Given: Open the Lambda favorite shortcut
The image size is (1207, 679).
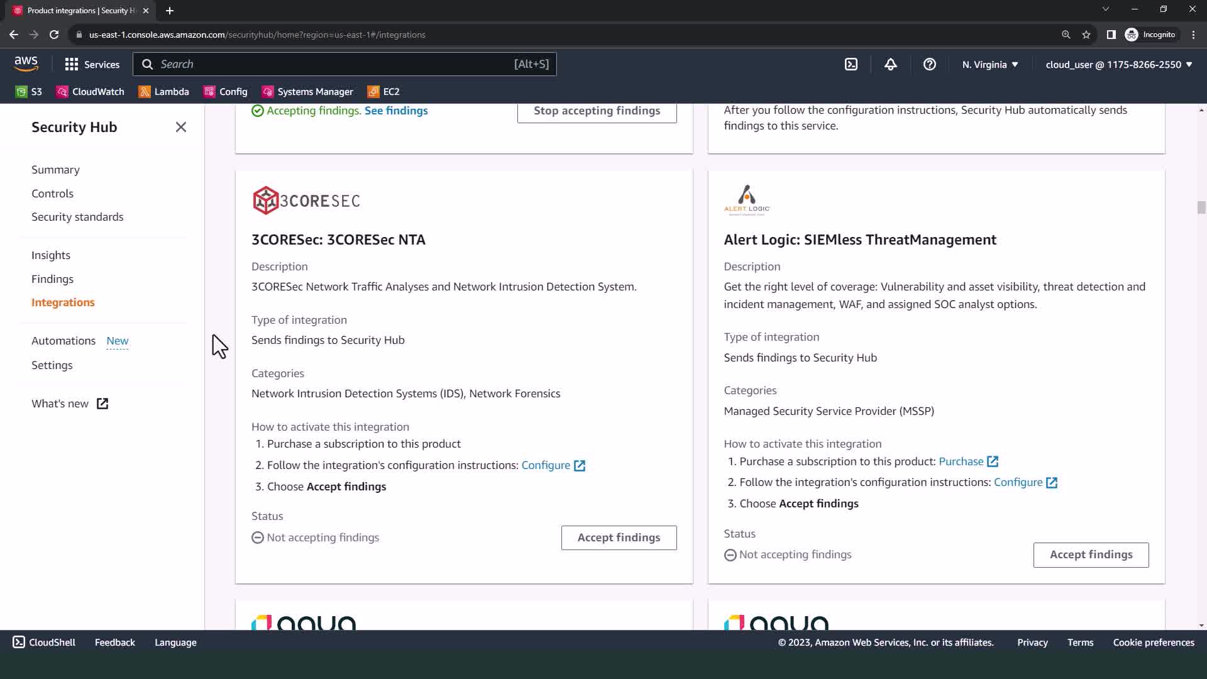Looking at the screenshot, I should [164, 92].
